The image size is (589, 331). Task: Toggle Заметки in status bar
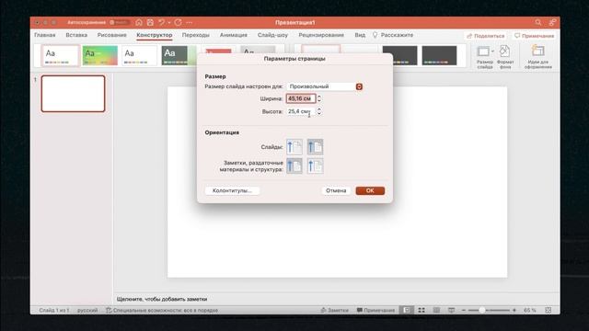[x=334, y=311]
